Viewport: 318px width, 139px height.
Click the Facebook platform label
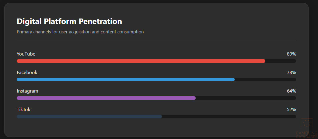[27, 73]
